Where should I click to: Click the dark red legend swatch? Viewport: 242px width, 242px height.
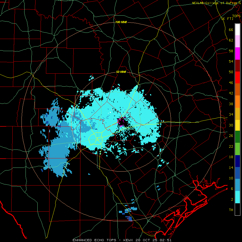pyautogui.click(x=237, y=66)
